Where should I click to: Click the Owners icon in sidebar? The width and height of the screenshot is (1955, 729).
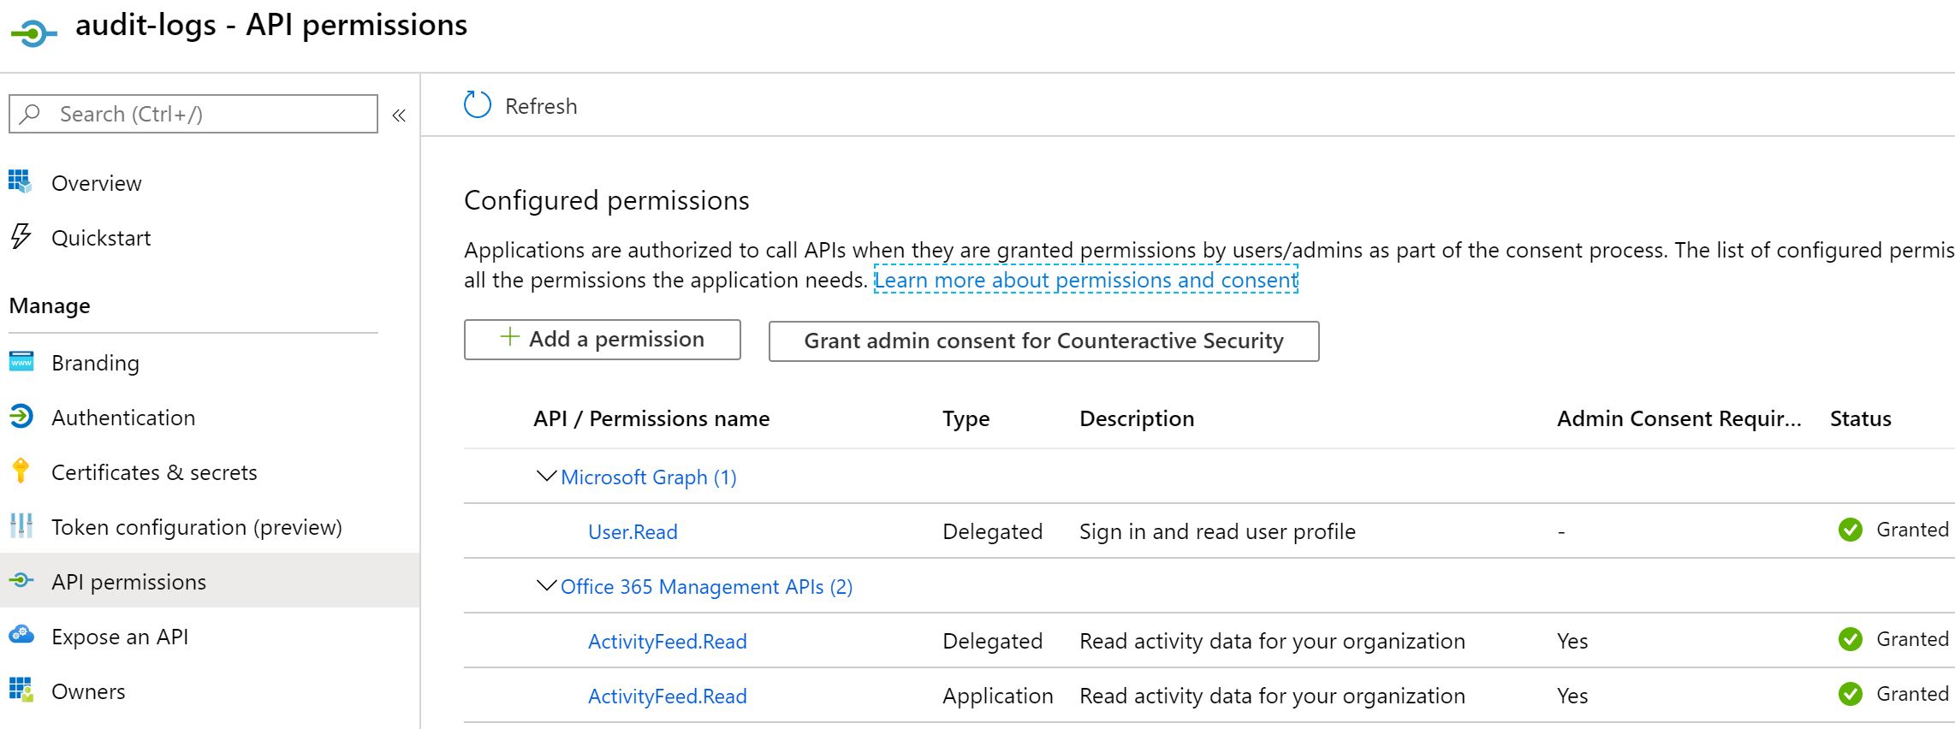[x=21, y=690]
